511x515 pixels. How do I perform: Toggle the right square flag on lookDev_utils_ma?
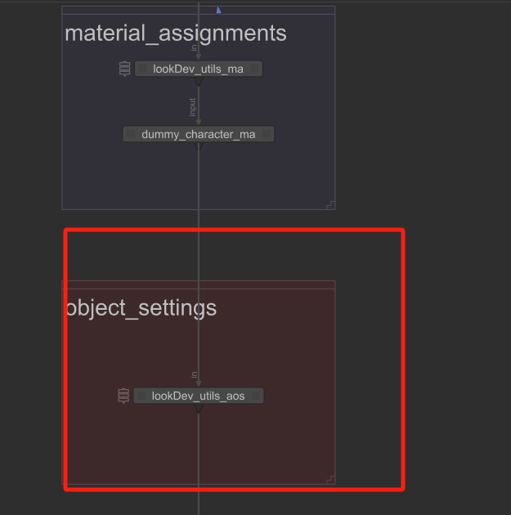(x=254, y=69)
